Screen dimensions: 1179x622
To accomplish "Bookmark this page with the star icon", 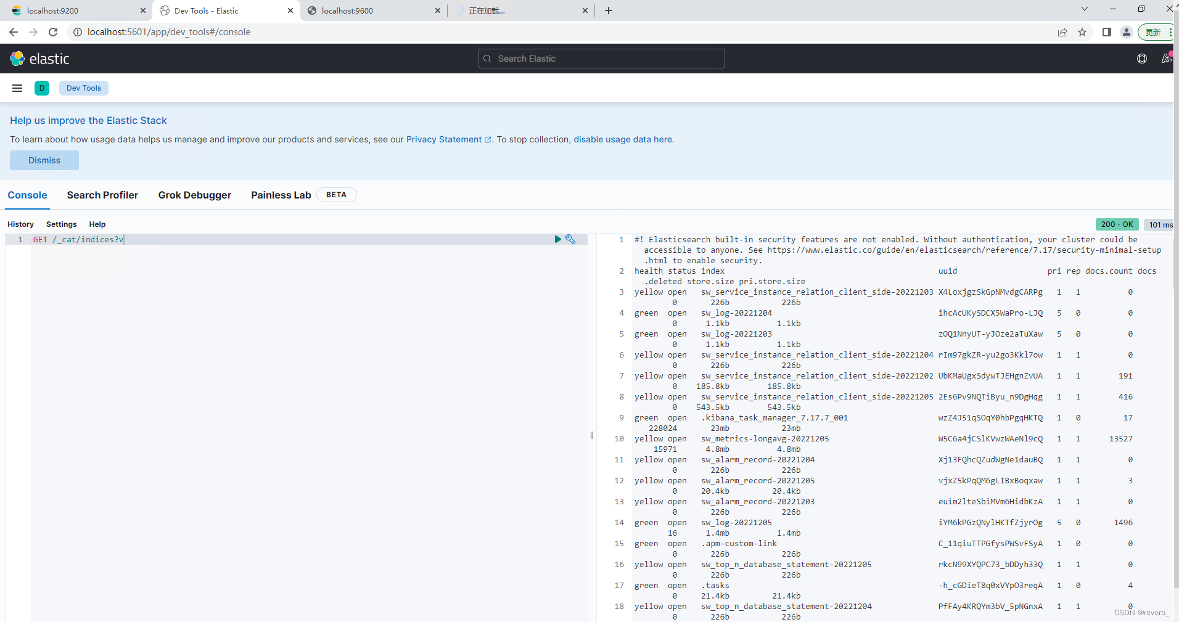I will (x=1083, y=32).
